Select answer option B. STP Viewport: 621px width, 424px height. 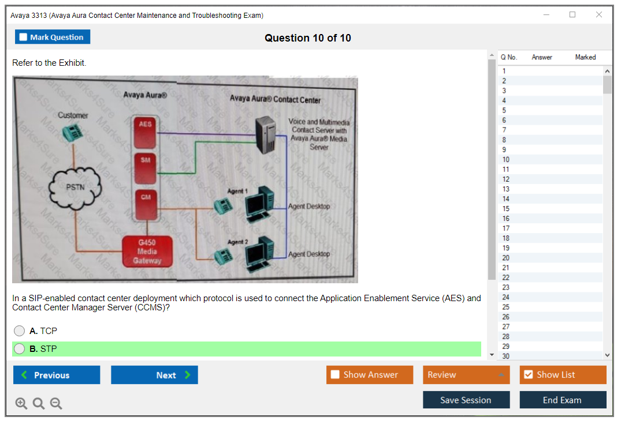coord(20,349)
